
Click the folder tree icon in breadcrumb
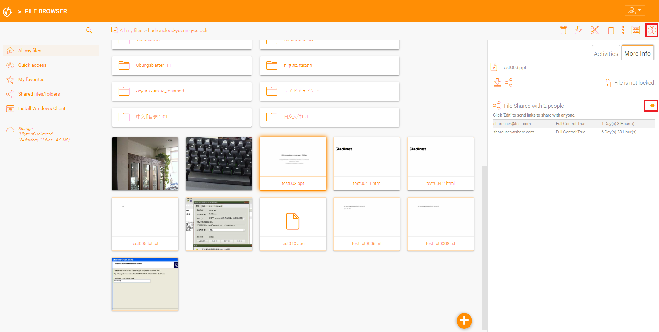click(113, 29)
